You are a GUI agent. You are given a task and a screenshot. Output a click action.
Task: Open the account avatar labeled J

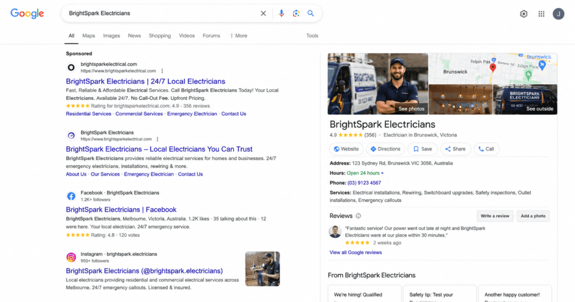[559, 14]
